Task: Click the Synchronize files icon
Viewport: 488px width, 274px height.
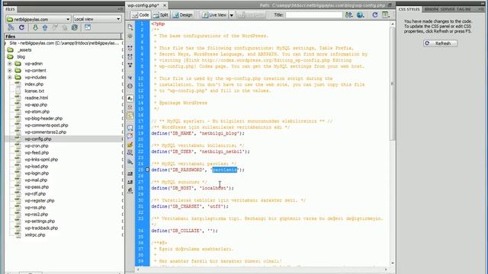Action: (75, 27)
